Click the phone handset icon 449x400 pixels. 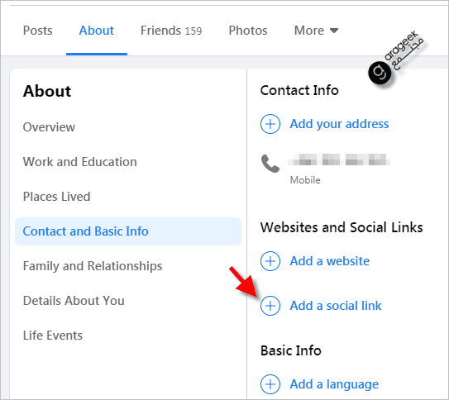coord(270,164)
